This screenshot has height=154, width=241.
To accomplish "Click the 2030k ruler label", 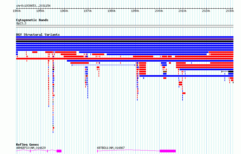I will (230, 11).
